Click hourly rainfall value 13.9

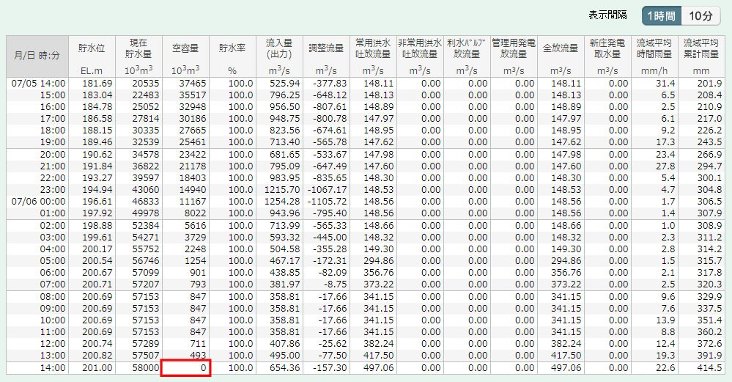666,320
